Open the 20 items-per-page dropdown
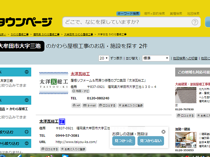 coord(104,58)
